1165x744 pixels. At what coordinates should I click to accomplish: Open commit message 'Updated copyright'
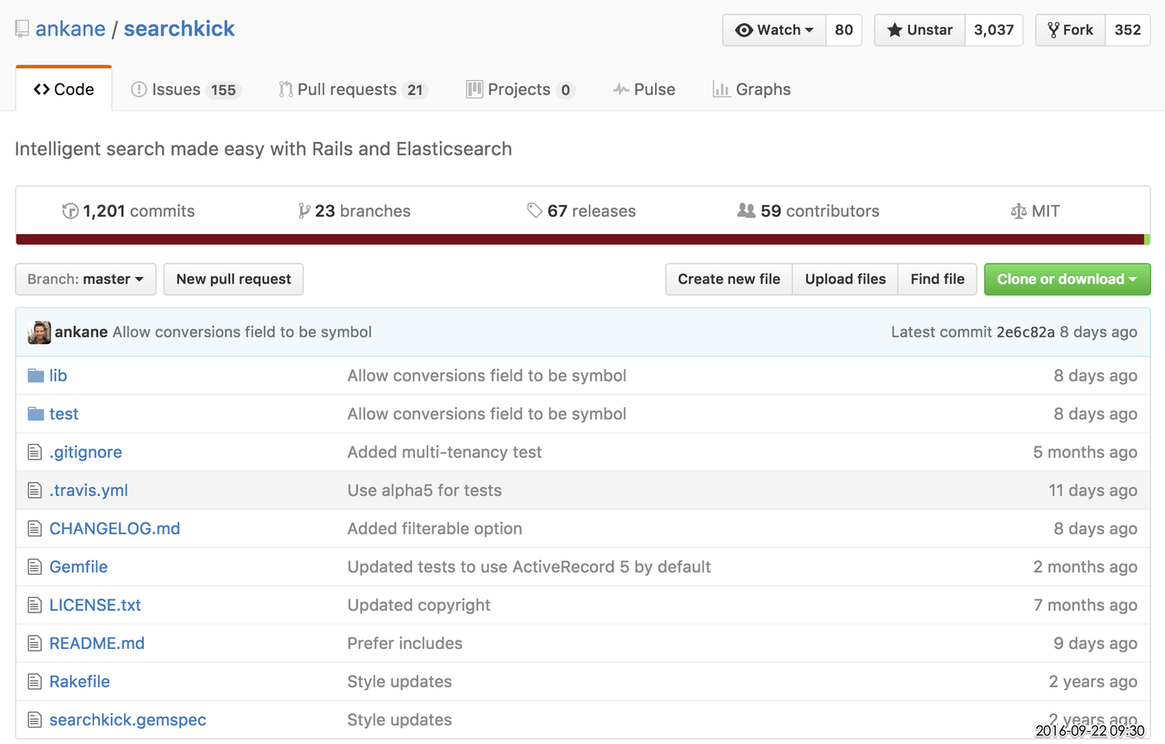pos(419,605)
